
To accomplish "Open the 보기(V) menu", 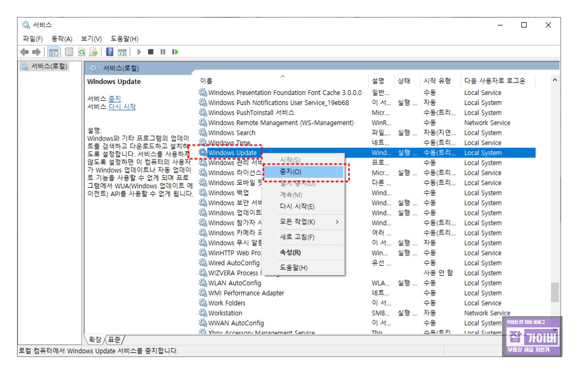I will point(91,39).
